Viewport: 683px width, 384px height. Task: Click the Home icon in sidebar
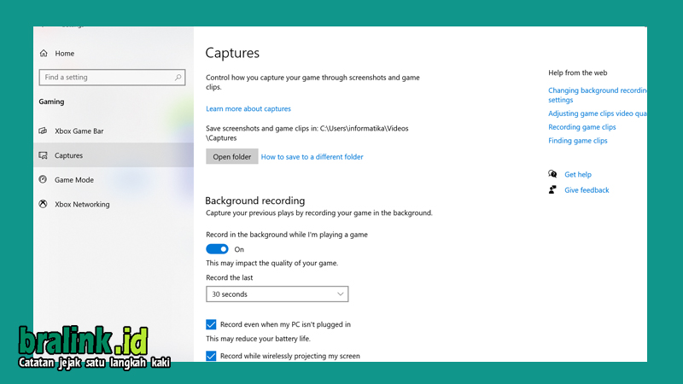[x=44, y=53]
